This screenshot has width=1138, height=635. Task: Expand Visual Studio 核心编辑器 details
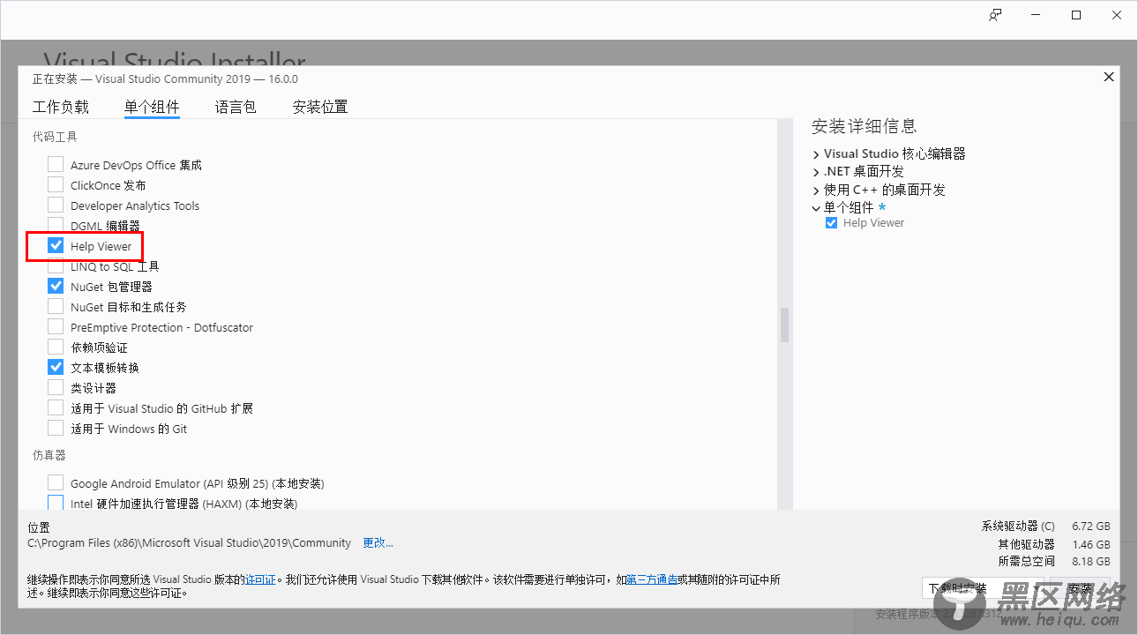click(x=816, y=154)
